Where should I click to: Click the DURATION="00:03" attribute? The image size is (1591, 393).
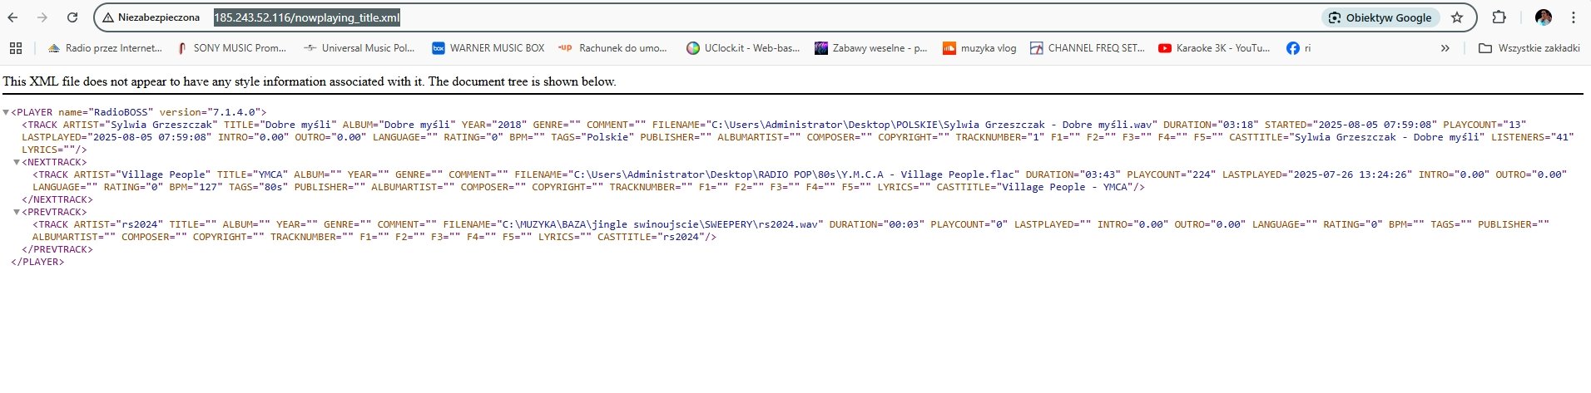(x=877, y=224)
